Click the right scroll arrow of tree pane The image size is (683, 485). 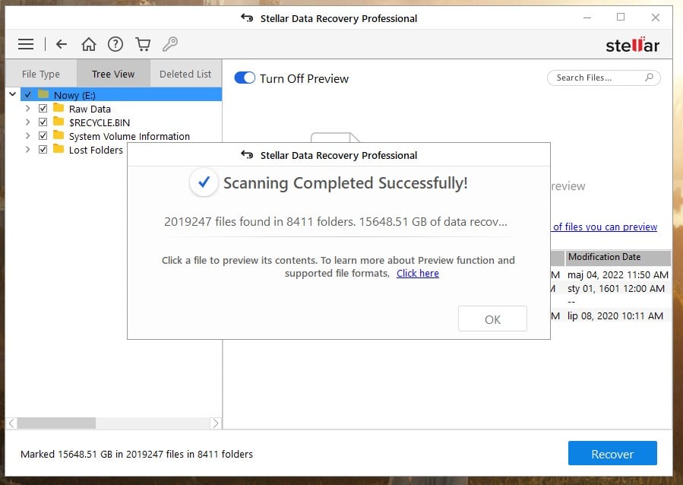(215, 423)
